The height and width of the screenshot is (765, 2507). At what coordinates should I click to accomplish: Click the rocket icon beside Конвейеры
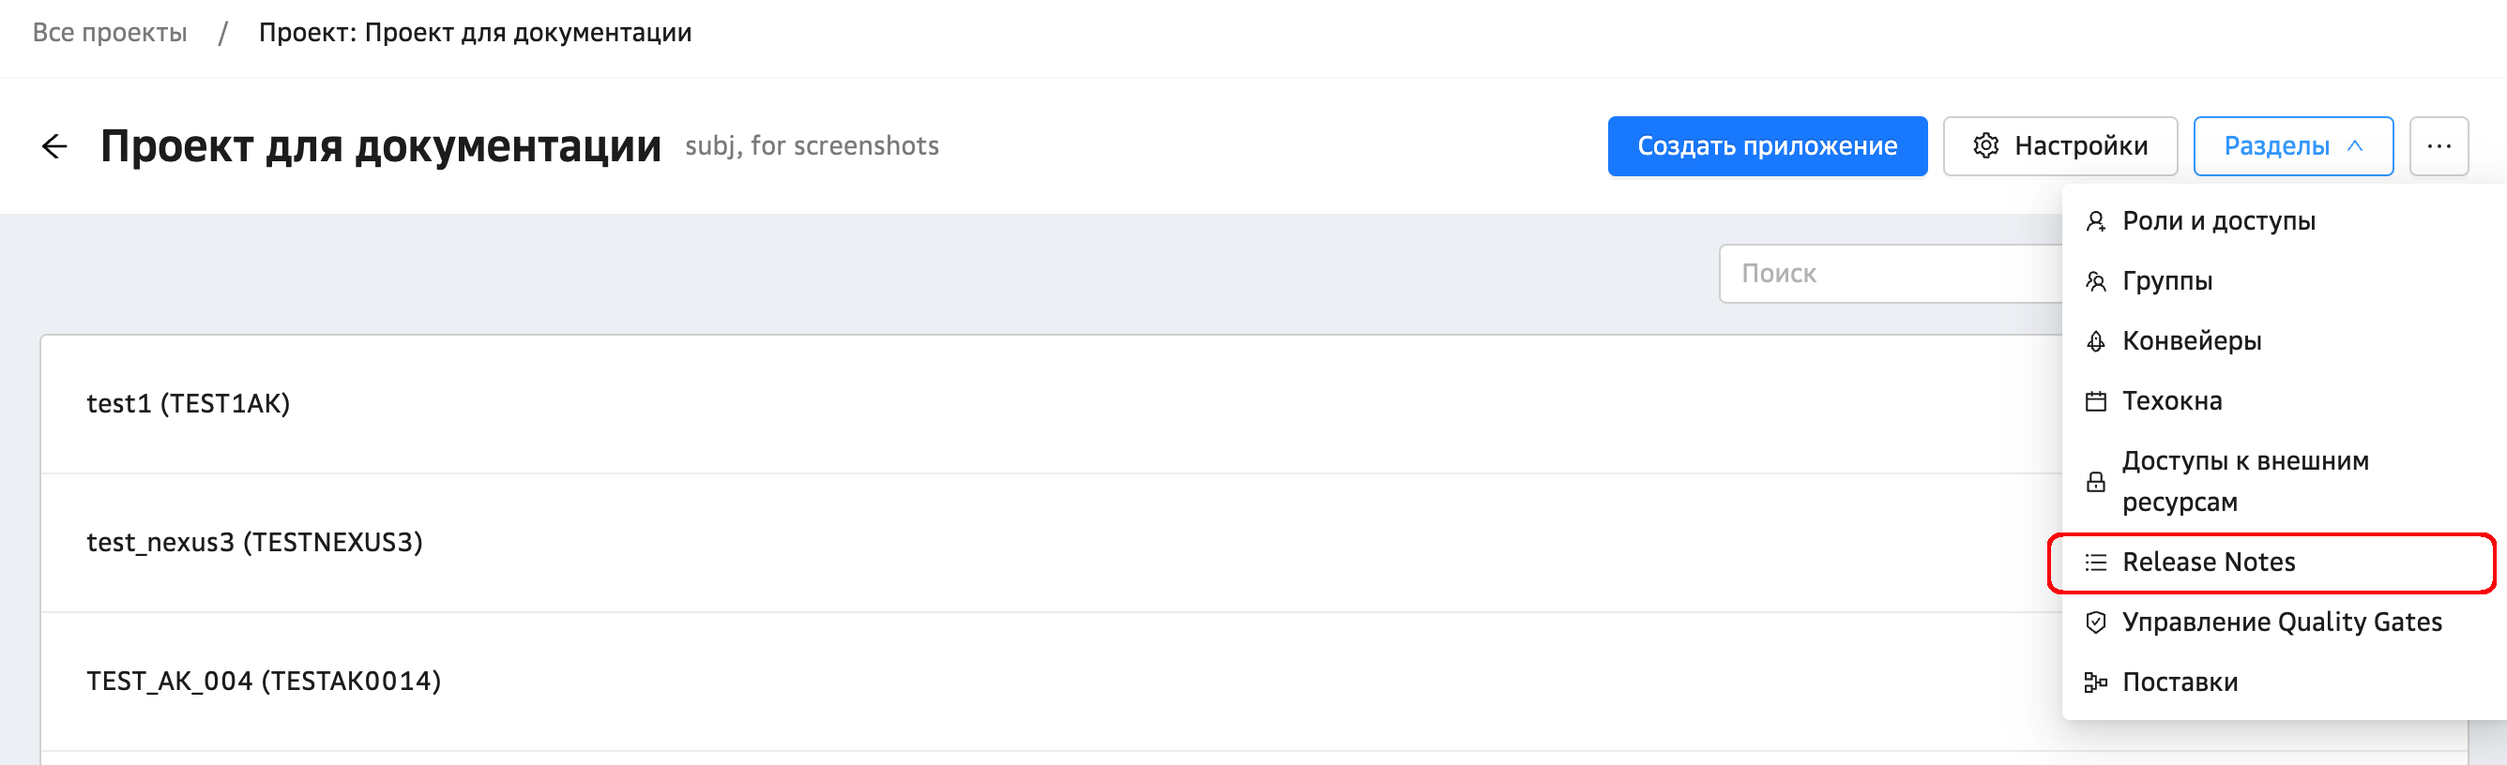pyautogui.click(x=2095, y=342)
